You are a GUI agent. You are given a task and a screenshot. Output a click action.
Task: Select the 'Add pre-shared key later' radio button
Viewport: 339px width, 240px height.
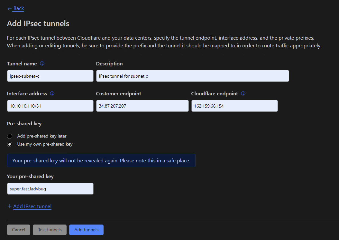(x=10, y=136)
